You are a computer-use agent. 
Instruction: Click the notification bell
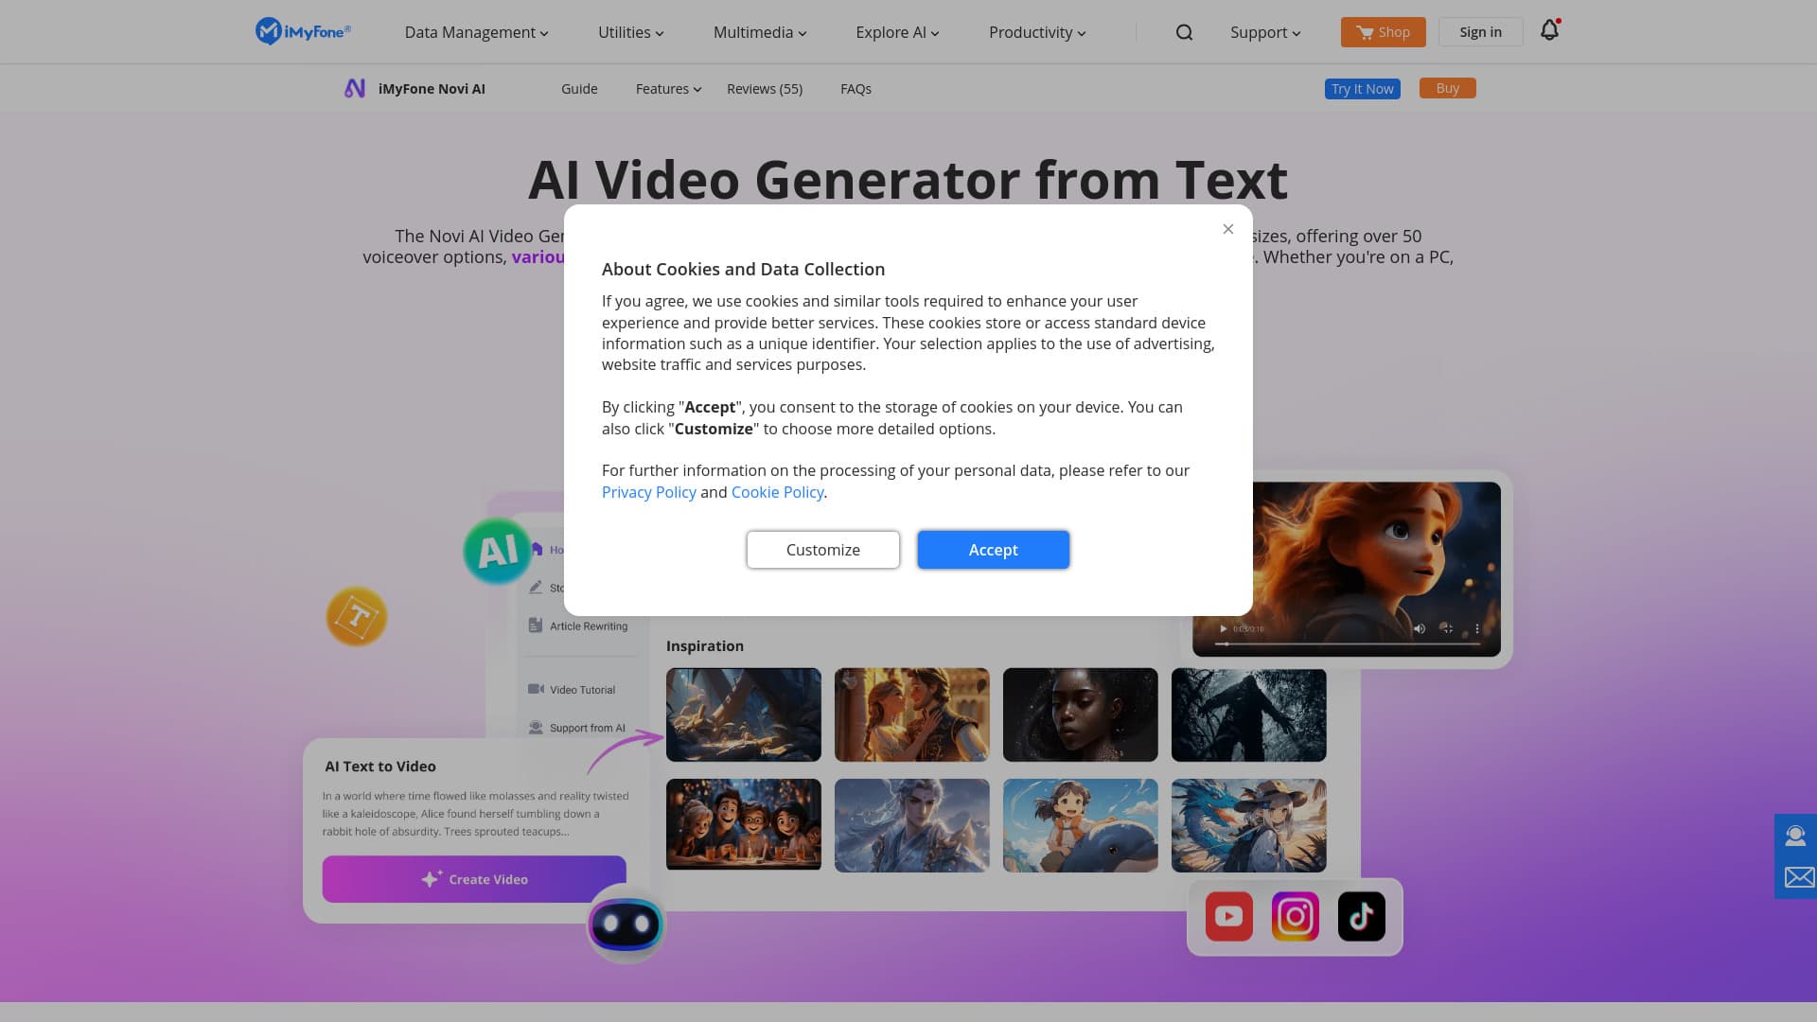click(x=1549, y=30)
